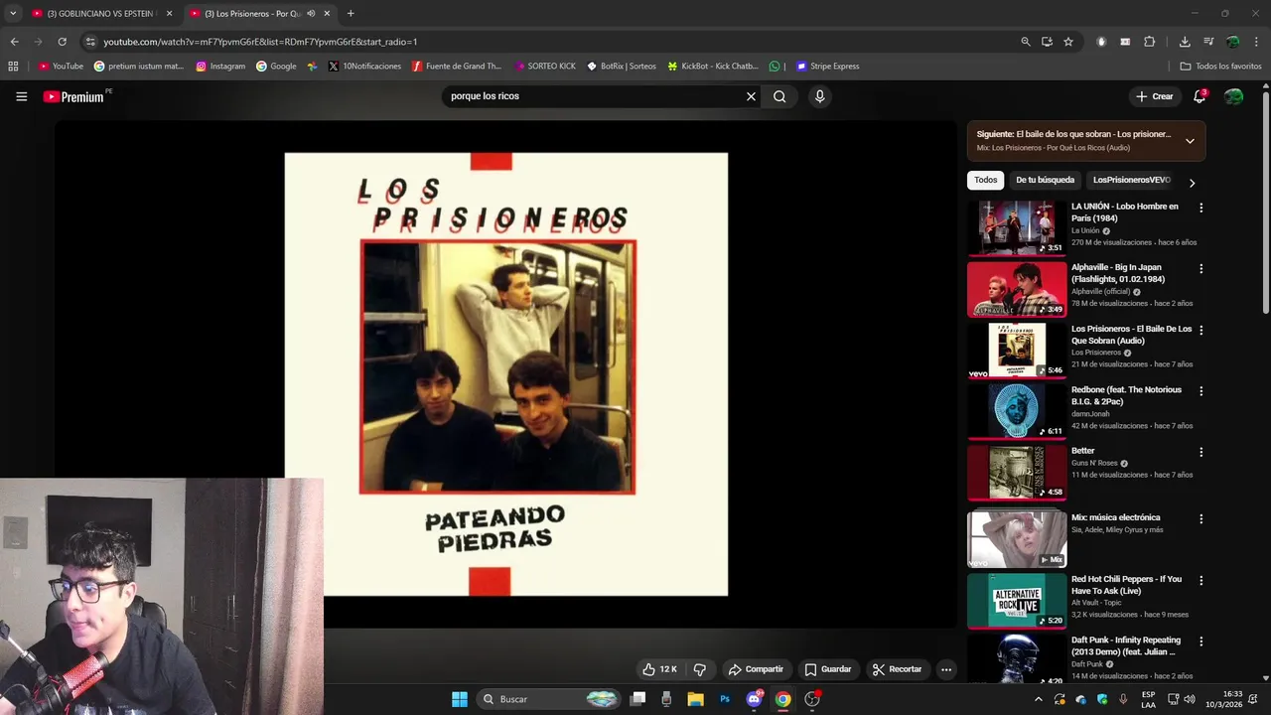
Task: Clear the search box text
Action: pos(751,96)
